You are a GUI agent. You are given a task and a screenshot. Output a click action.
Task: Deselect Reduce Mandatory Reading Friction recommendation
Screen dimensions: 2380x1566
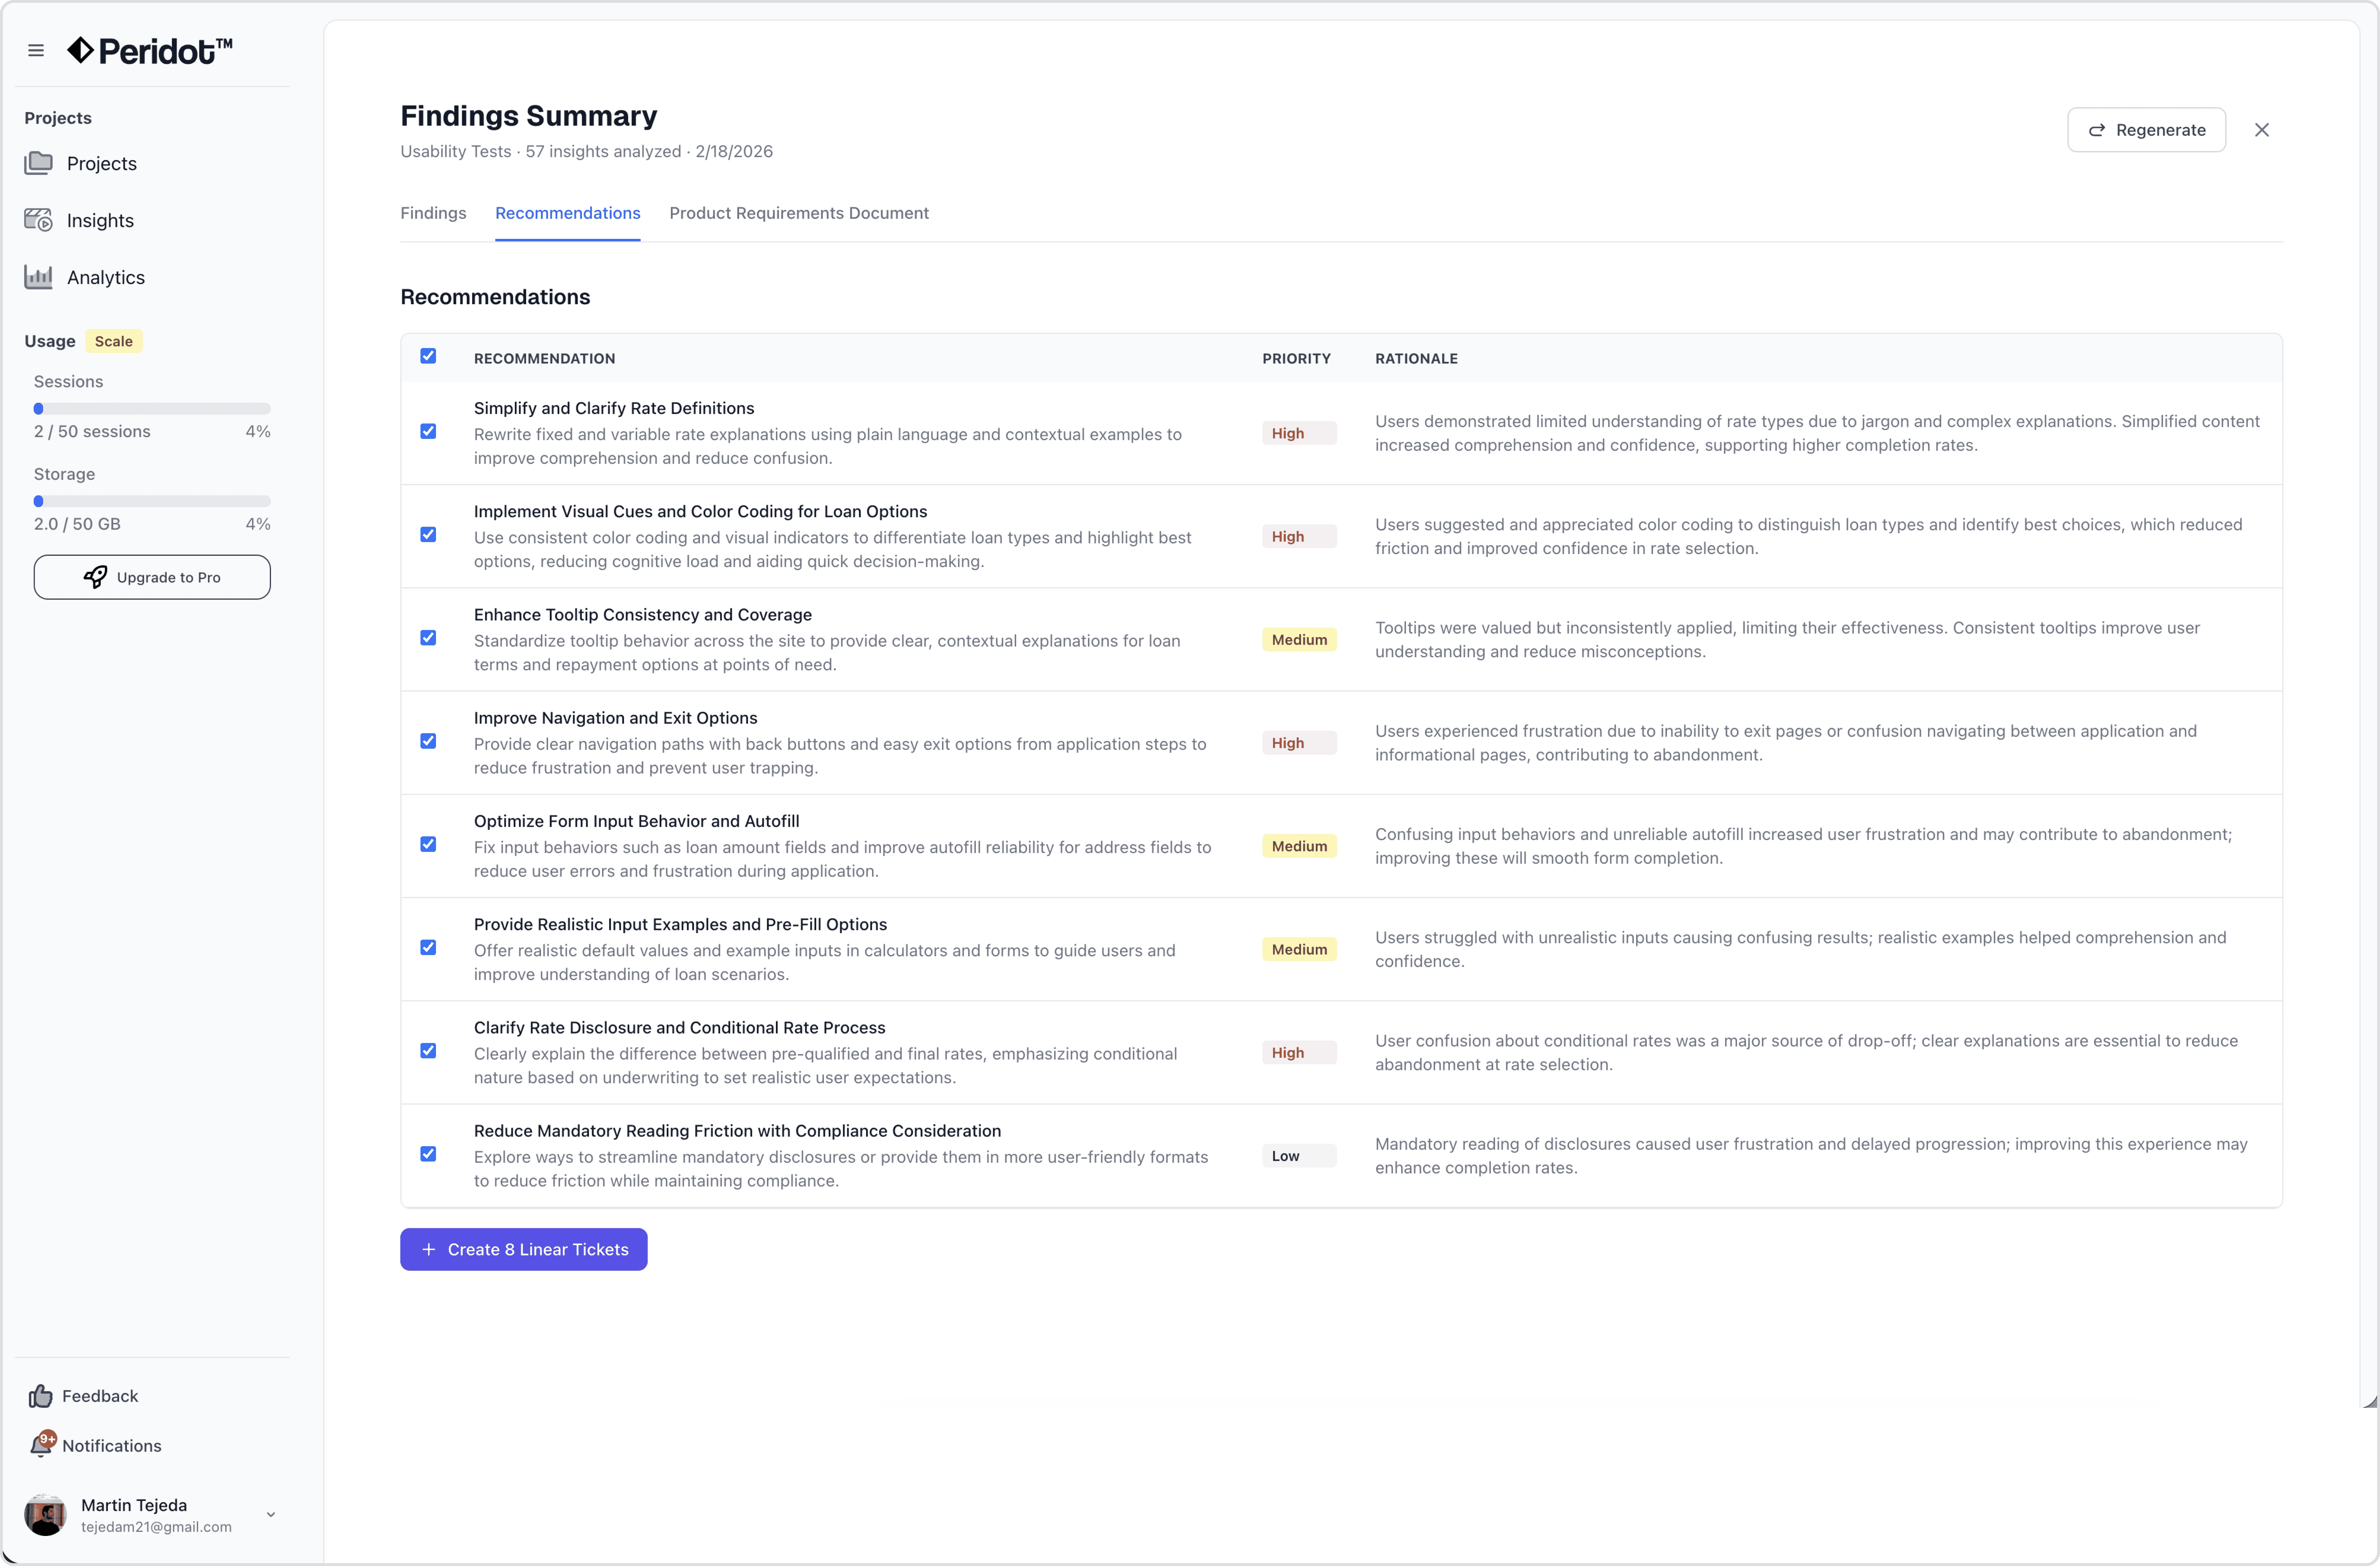(428, 1154)
